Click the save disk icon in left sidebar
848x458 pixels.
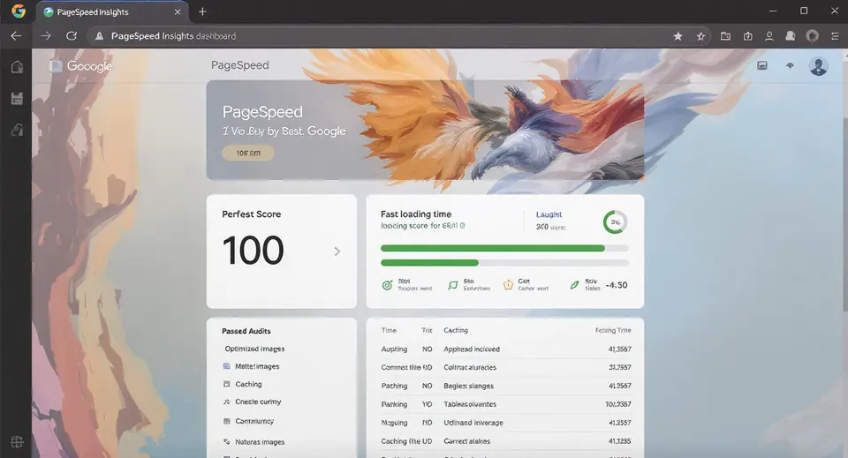[x=17, y=98]
